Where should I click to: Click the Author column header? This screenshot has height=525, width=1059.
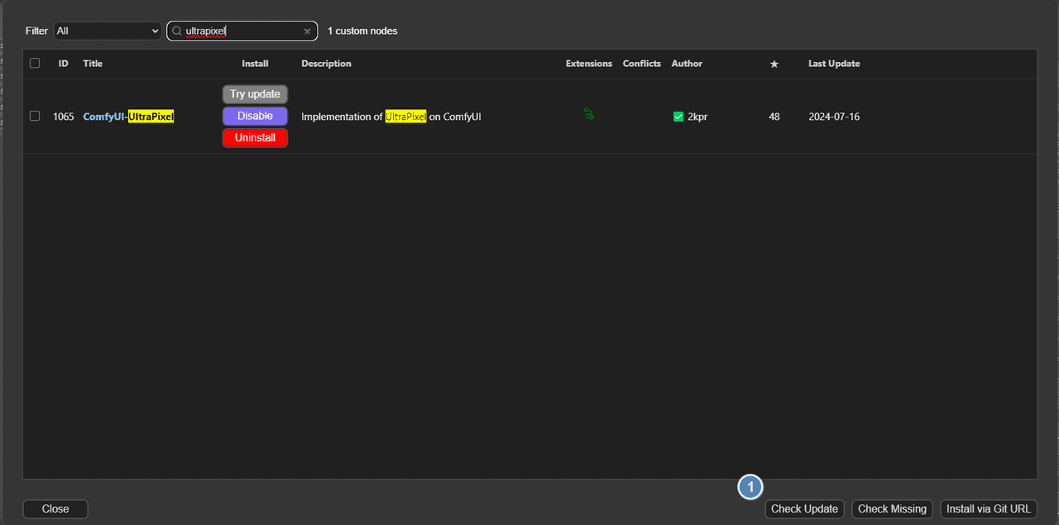click(687, 64)
